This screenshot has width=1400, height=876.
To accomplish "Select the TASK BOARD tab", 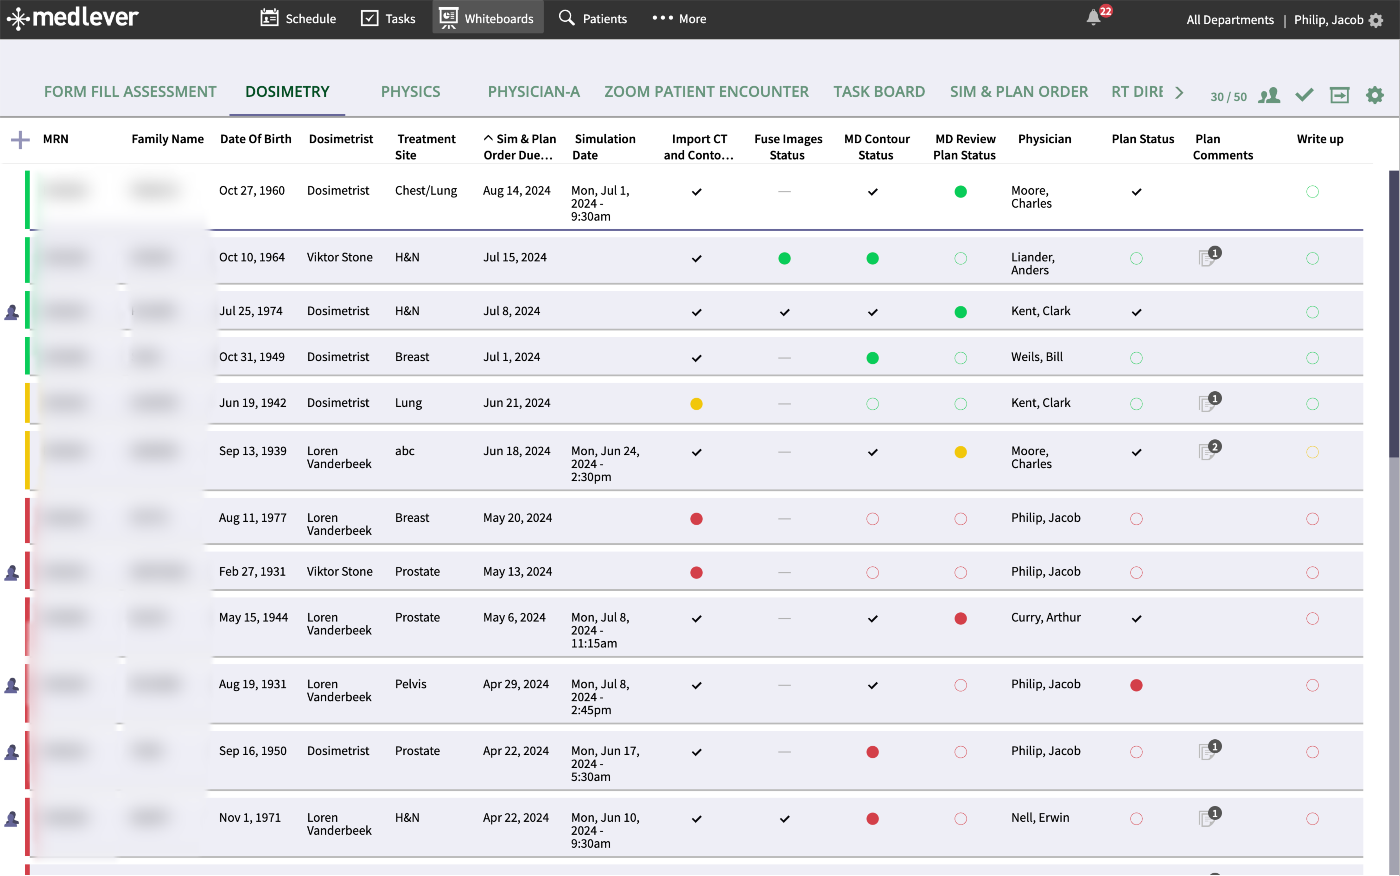I will tap(879, 92).
